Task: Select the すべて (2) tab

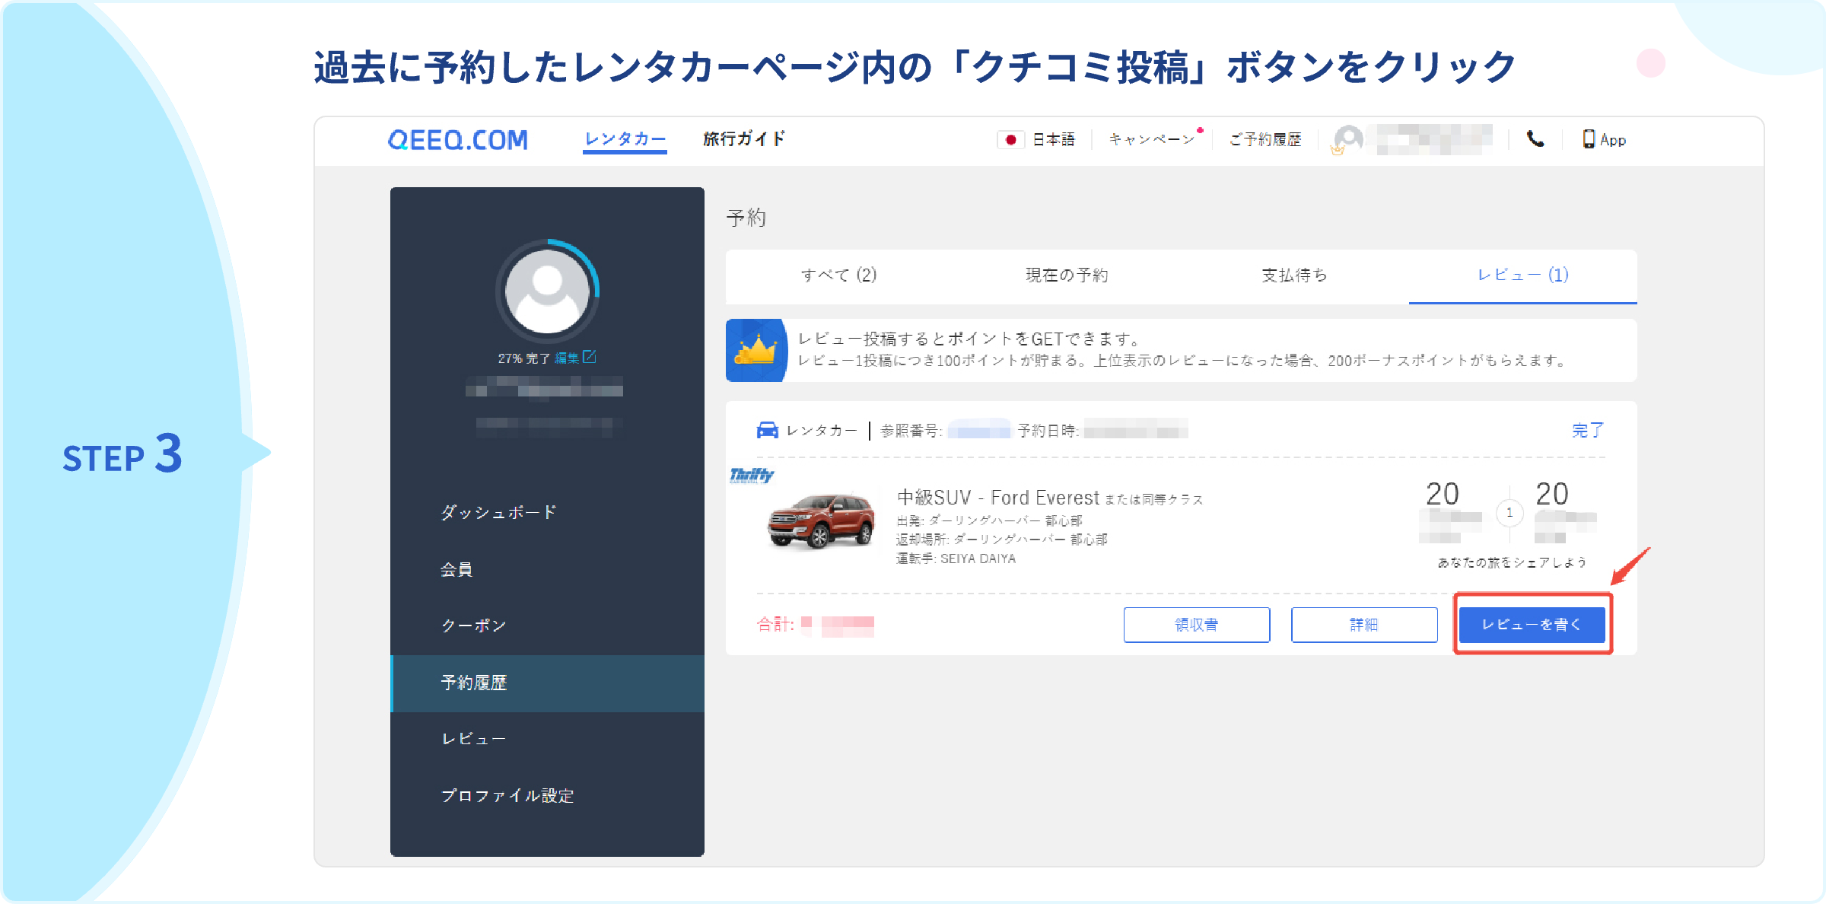Action: coord(838,275)
